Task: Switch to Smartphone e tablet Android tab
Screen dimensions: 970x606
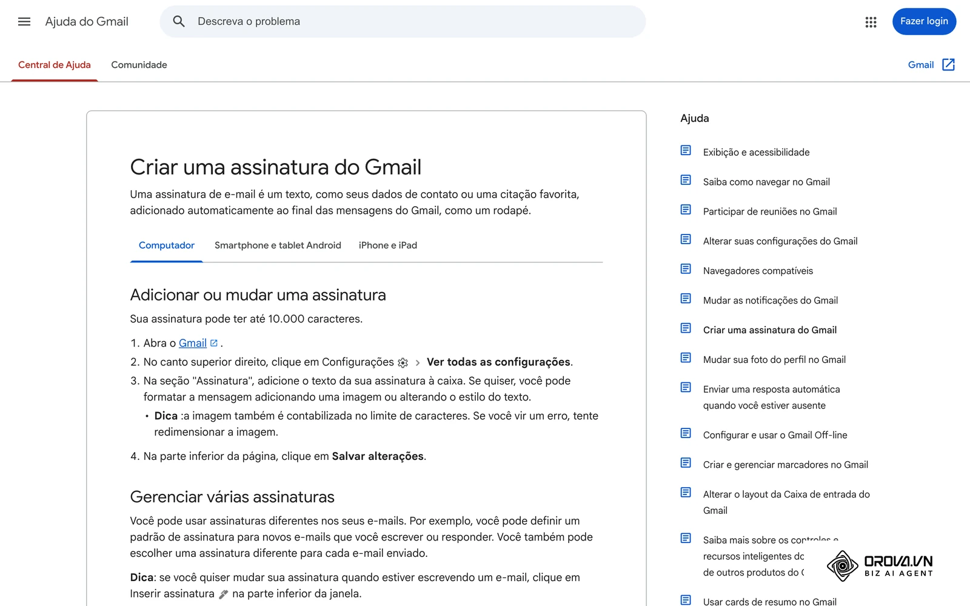Action: pyautogui.click(x=278, y=245)
